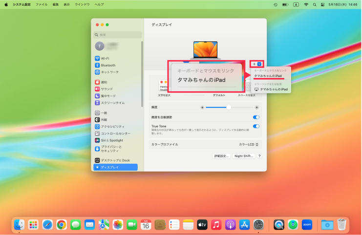The width and height of the screenshot is (362, 235).
Task: Open Reminders from the Dock
Action: pyautogui.click(x=174, y=225)
